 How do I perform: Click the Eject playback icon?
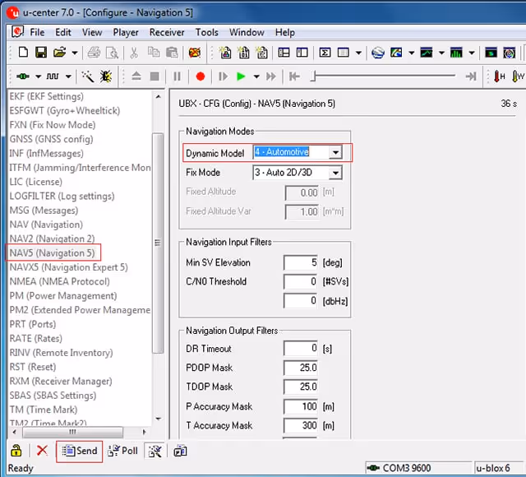(x=136, y=76)
